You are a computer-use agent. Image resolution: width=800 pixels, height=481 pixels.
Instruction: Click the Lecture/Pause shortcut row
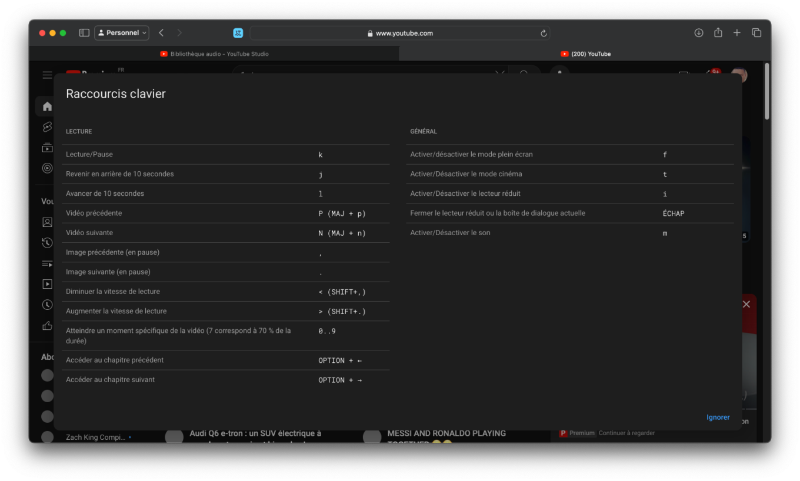pos(226,155)
